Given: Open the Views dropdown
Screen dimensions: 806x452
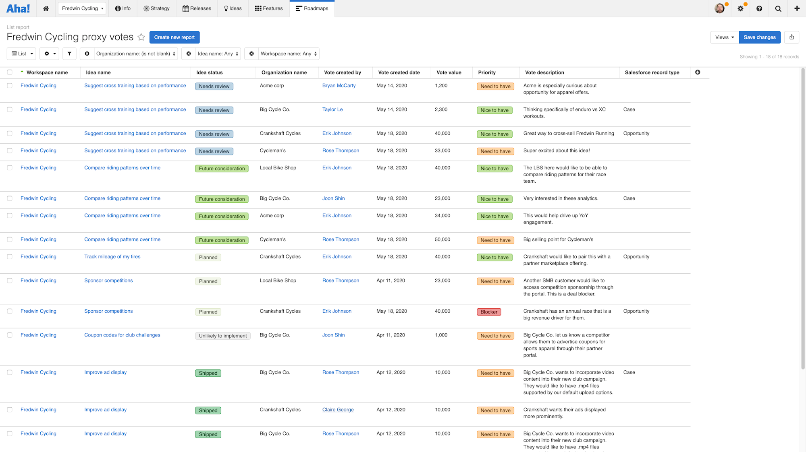Looking at the screenshot, I should click(724, 37).
